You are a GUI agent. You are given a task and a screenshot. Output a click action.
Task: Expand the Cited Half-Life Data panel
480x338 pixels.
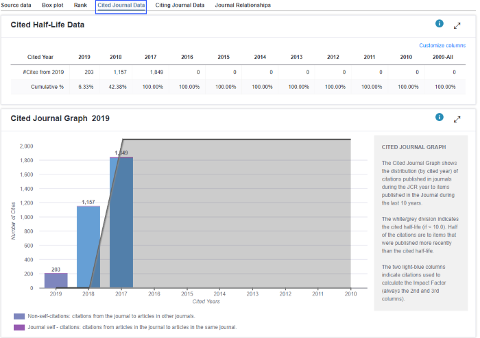(457, 26)
